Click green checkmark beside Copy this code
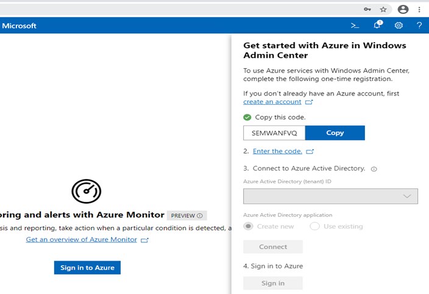The image size is (429, 294). (247, 117)
